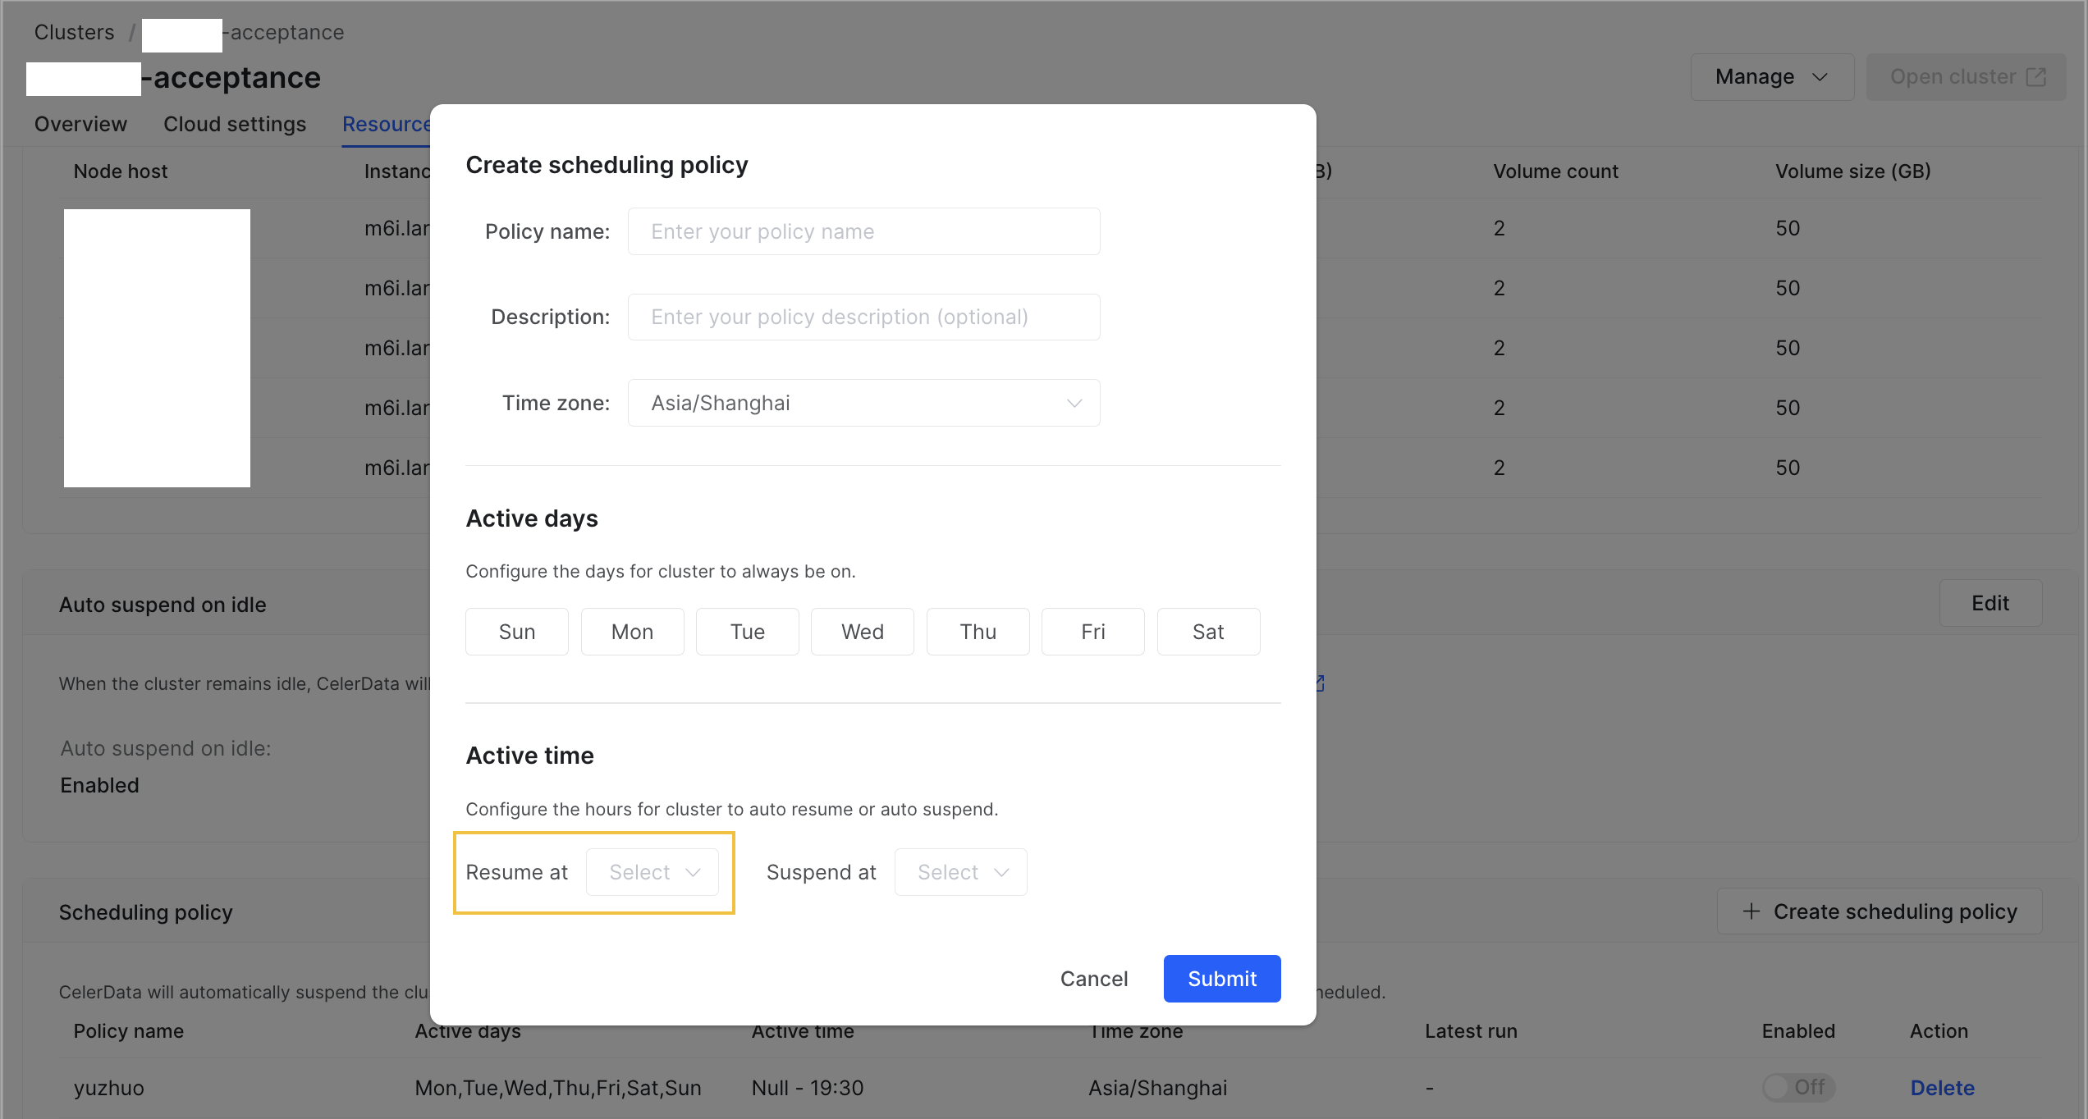Toggle Wed as an active day
2088x1119 pixels.
click(x=862, y=632)
